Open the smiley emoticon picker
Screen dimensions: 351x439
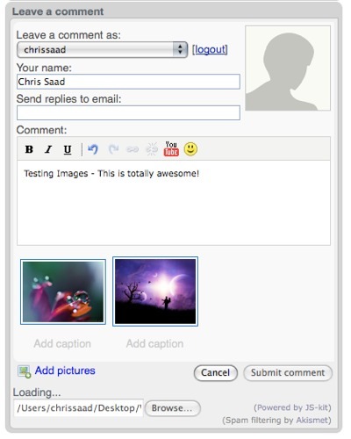click(190, 149)
